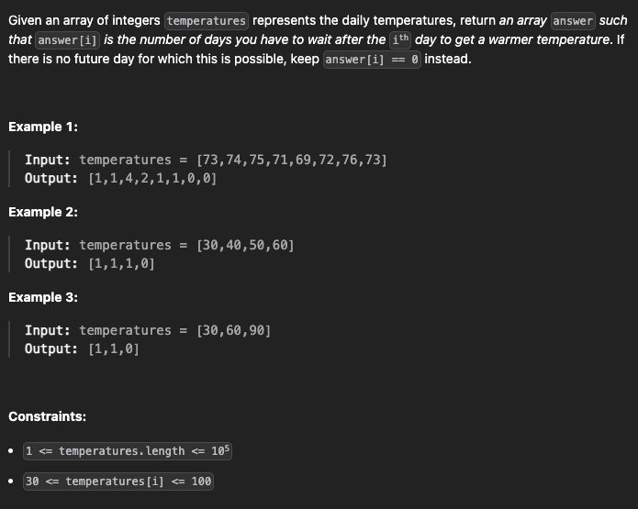
Task: Click the 'answer' code tag
Action: tap(573, 21)
